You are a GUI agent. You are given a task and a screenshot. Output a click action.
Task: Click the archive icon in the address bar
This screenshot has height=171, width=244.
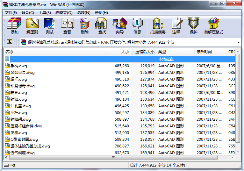(24, 42)
